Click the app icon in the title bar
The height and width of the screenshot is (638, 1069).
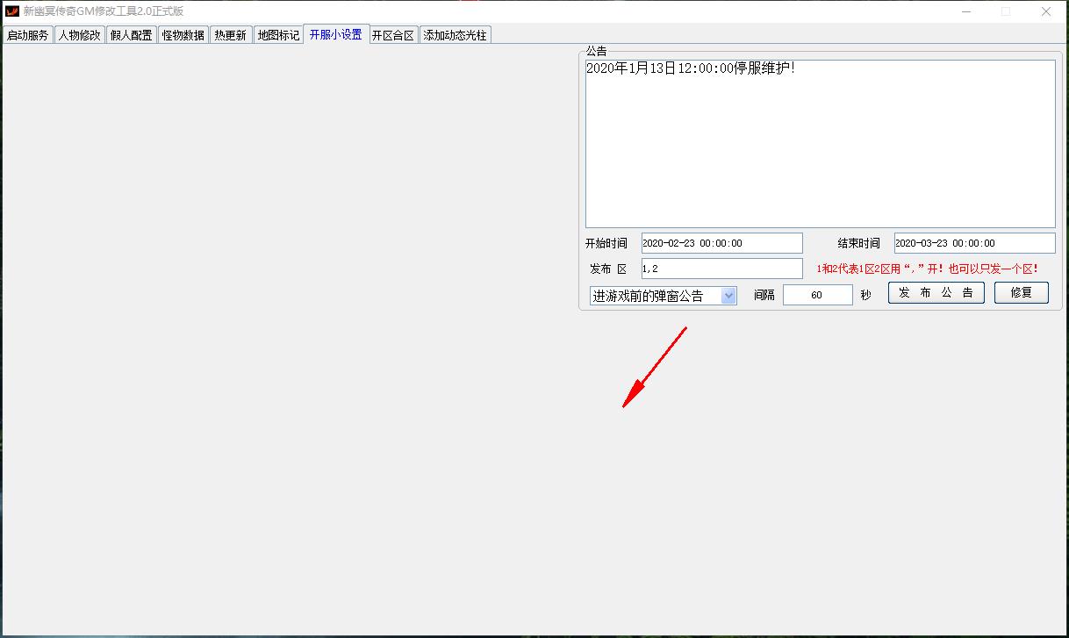[12, 11]
